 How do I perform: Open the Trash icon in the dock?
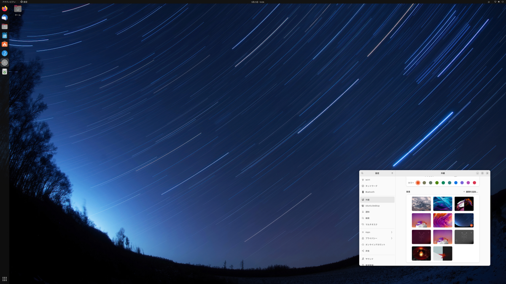pos(5,72)
